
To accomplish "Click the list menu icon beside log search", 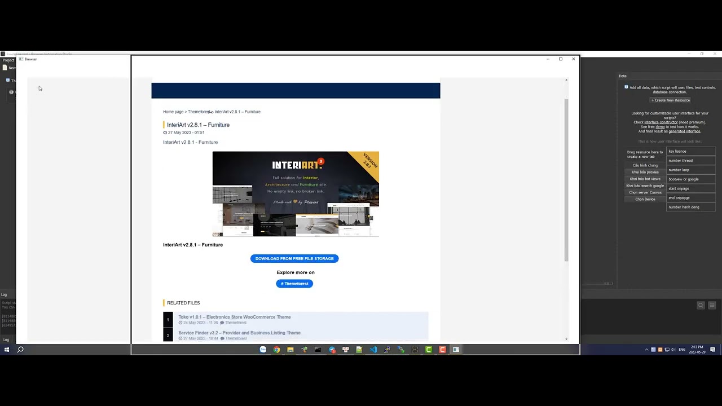I will coord(712,306).
